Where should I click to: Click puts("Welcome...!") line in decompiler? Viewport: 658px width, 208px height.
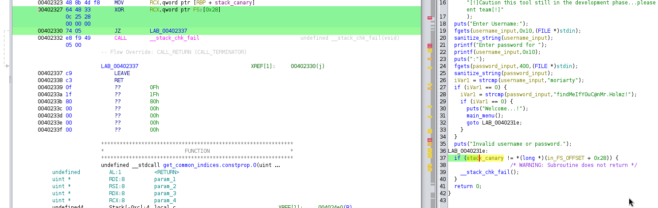498,109
